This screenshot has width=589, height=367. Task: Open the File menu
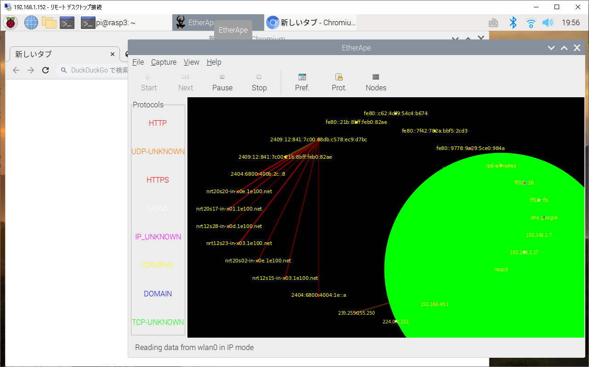coord(137,62)
